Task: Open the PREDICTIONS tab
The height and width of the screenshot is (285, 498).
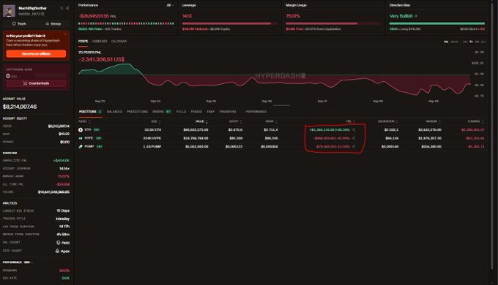Action: [x=137, y=112]
